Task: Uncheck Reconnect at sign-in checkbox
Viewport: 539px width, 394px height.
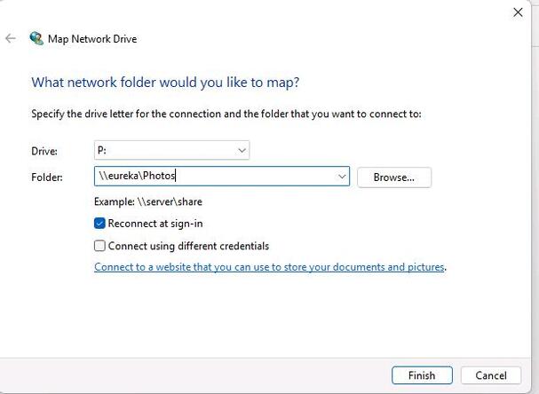Action: point(99,224)
